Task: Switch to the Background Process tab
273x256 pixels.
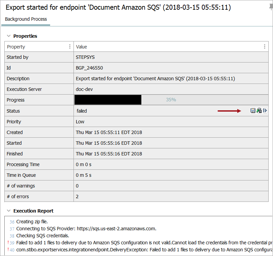Action: (26, 19)
